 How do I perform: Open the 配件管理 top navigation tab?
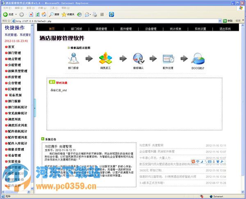[x=126, y=29]
